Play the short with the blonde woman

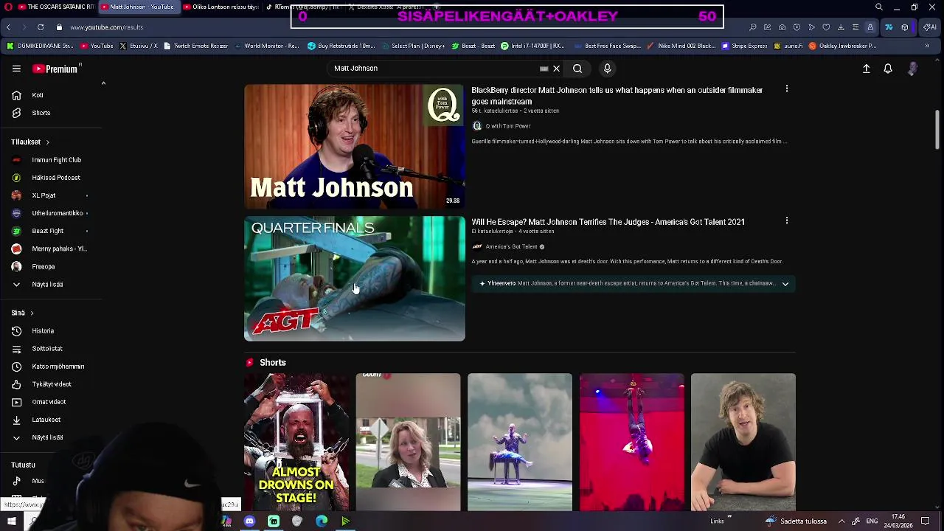[x=408, y=442]
